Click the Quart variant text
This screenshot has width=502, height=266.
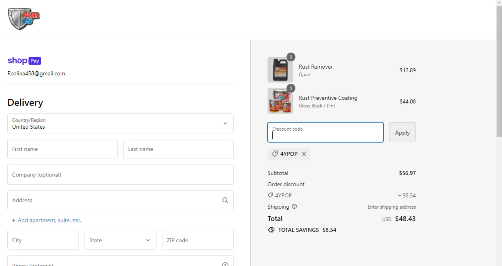(x=305, y=75)
